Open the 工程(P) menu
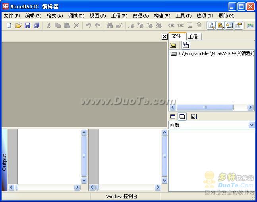Viewport: 257px width, 202px height. [119, 16]
